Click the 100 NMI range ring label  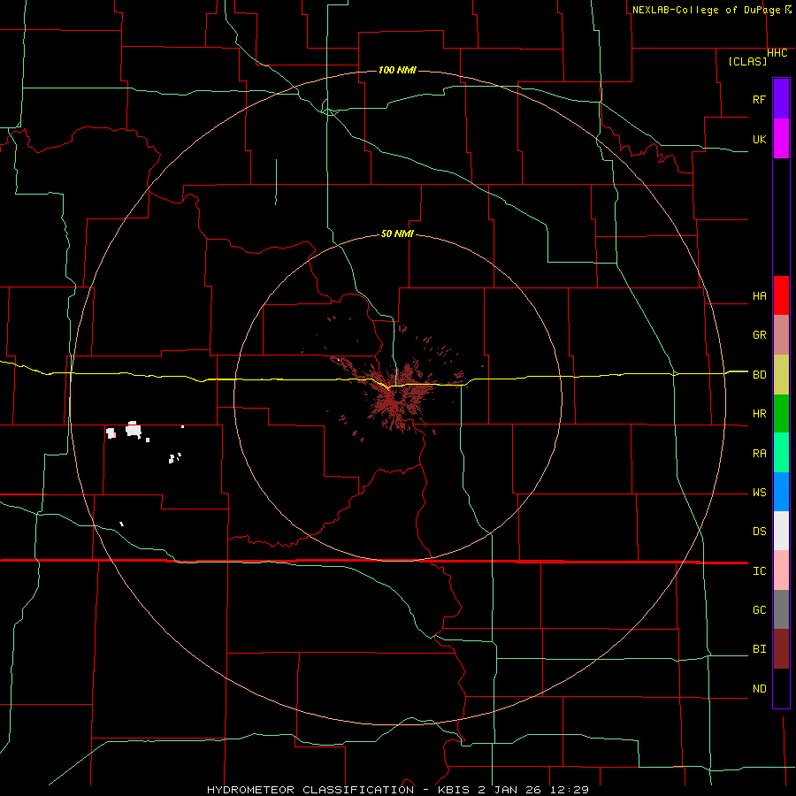click(397, 70)
